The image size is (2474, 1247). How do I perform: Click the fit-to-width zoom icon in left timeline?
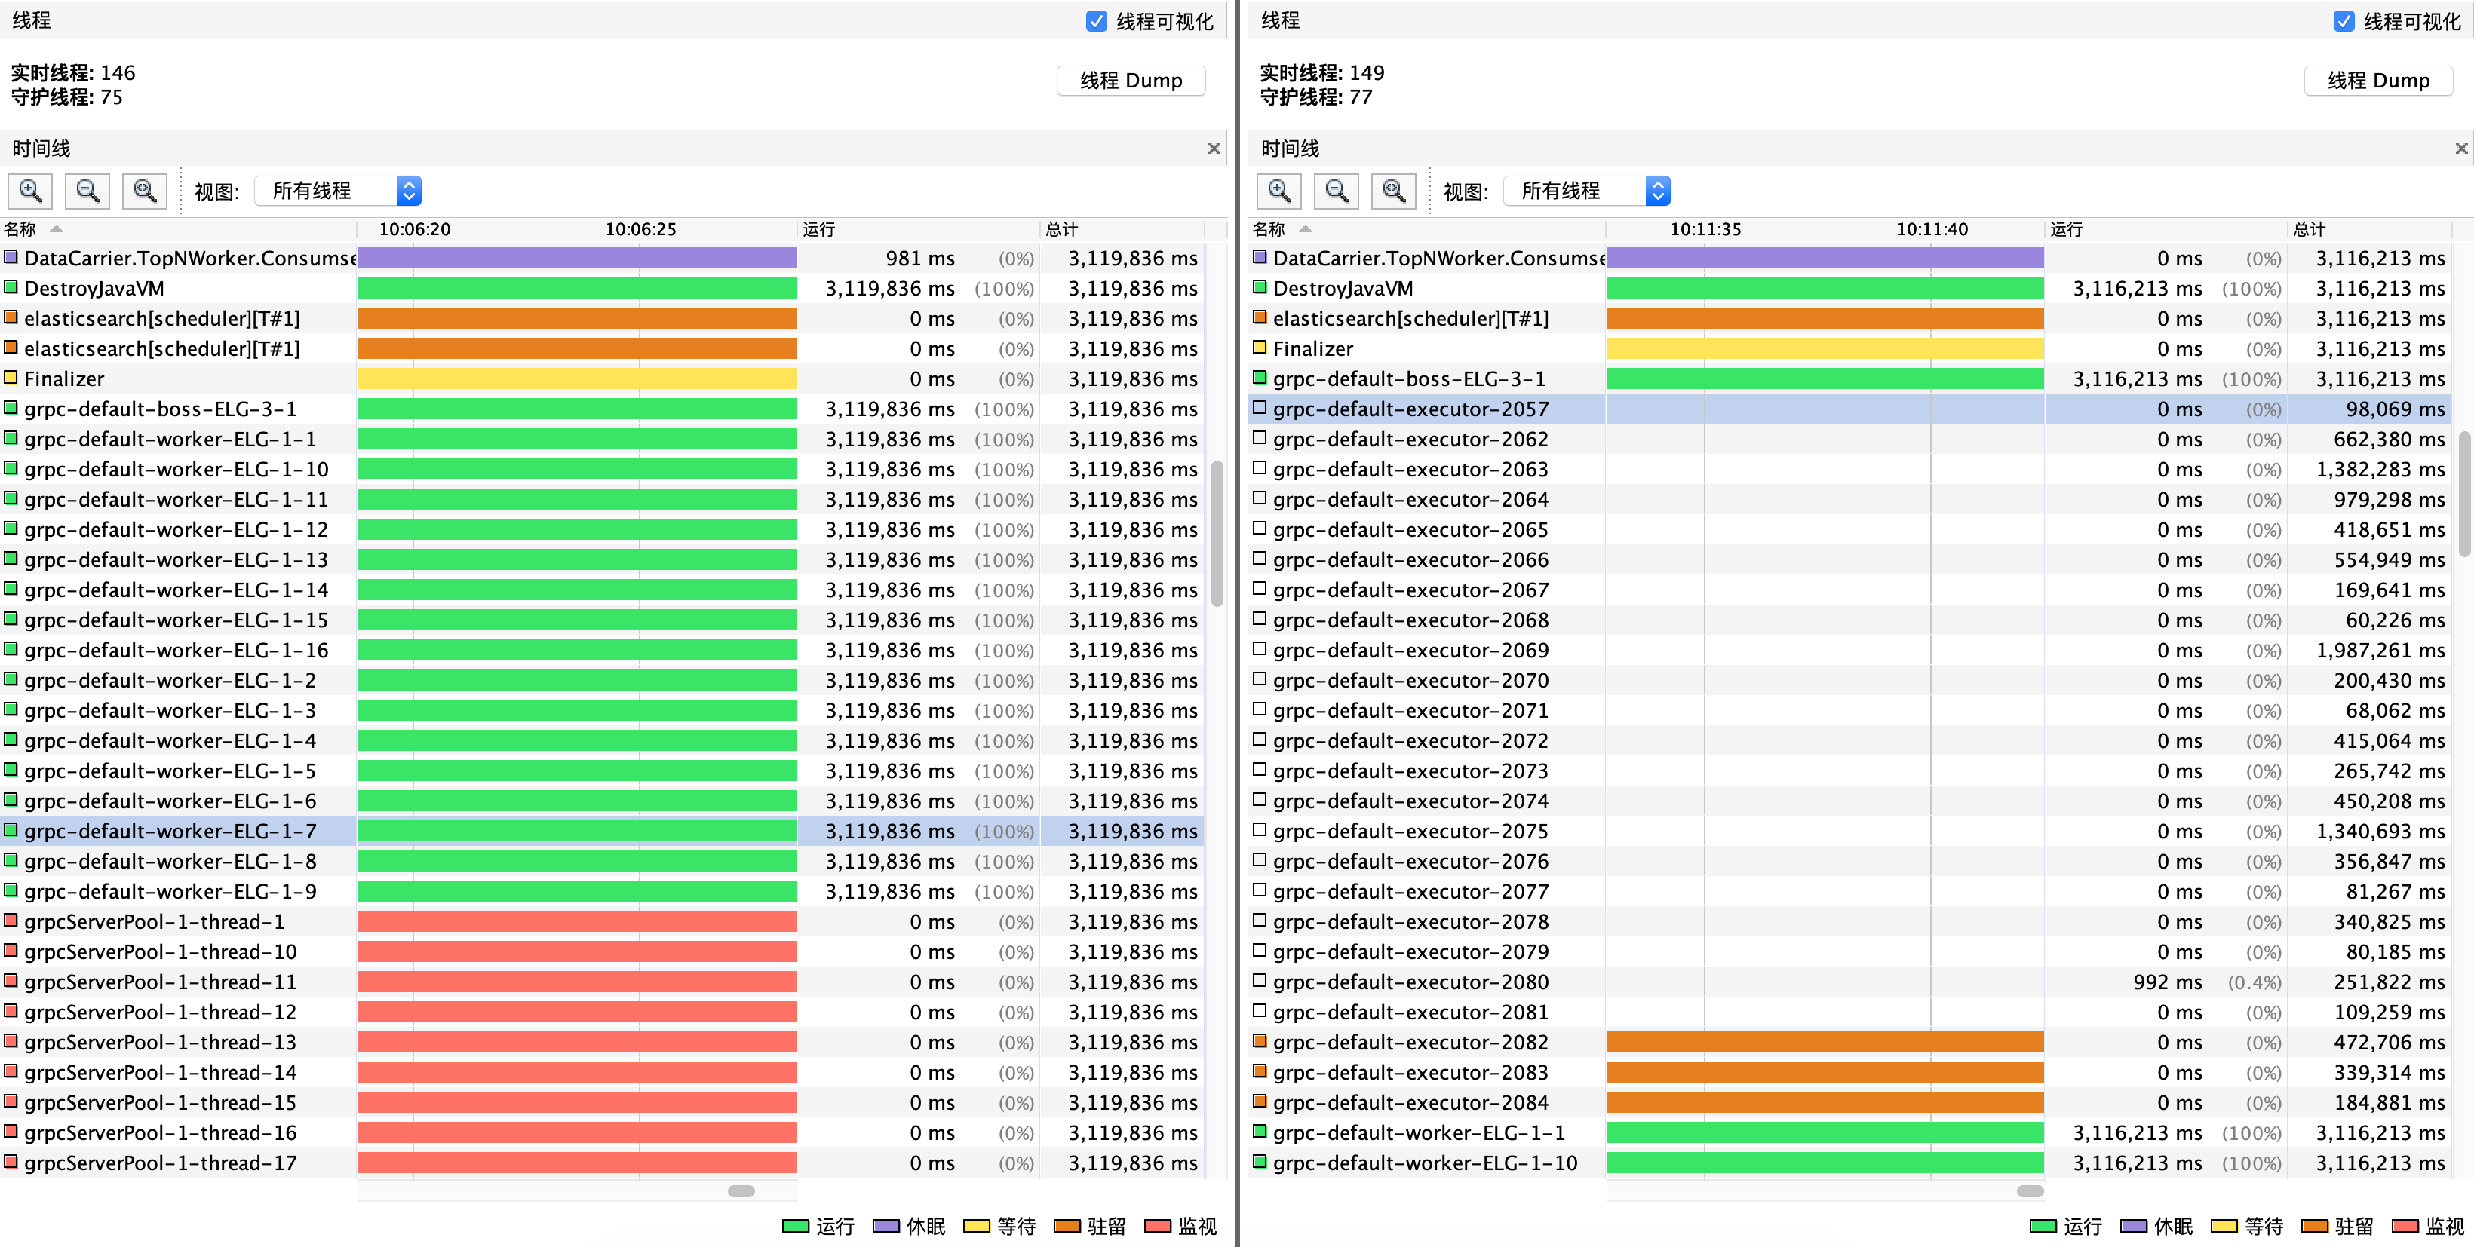[x=145, y=190]
